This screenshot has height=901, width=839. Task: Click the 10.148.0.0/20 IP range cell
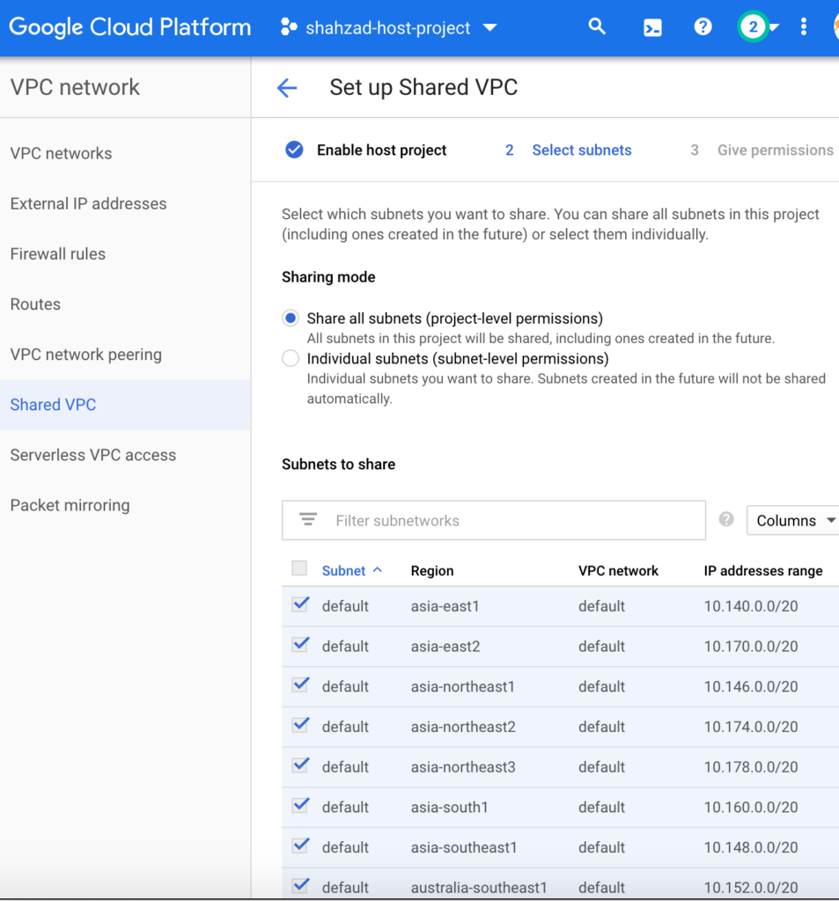[751, 847]
